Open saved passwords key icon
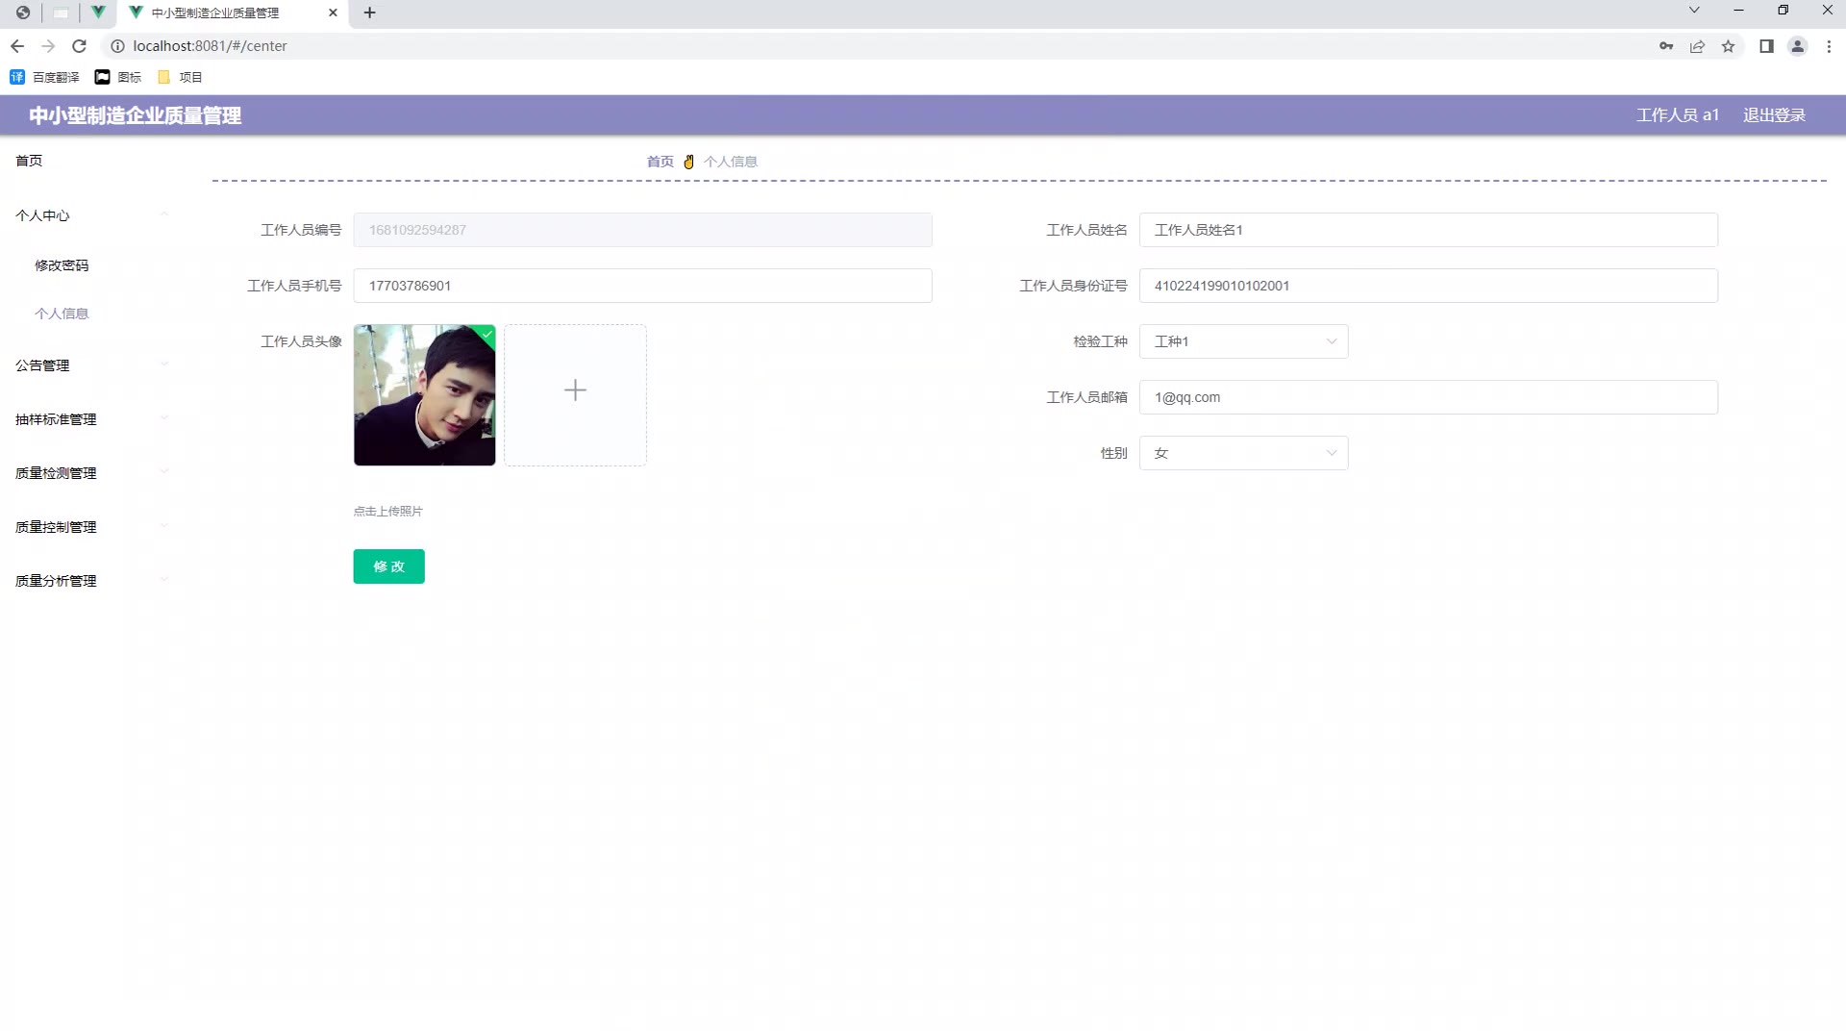The width and height of the screenshot is (1846, 1031). (1666, 46)
